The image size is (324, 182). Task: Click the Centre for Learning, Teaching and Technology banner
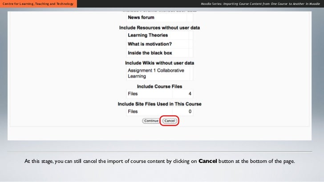(x=38, y=4)
